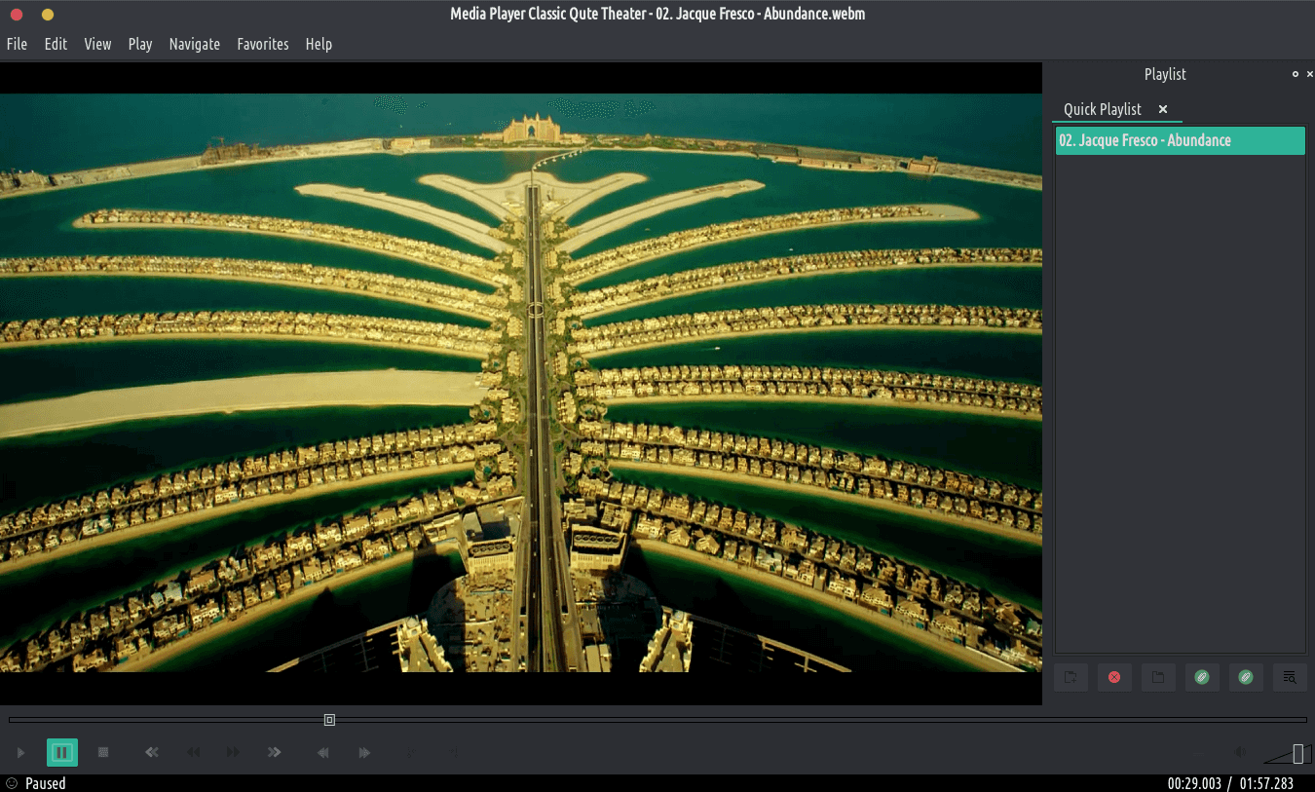The width and height of the screenshot is (1315, 792).
Task: Select '02. Jacque Fresco - Abundance' playlist entry
Action: tap(1180, 140)
